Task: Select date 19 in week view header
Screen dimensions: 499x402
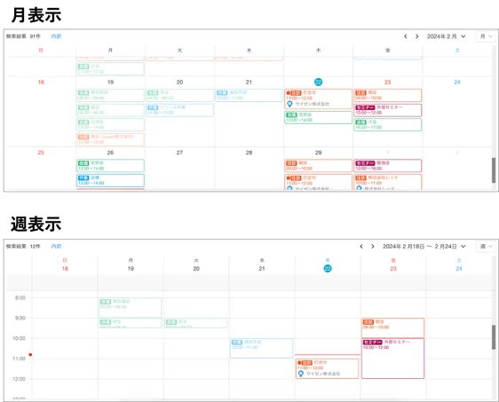Action: point(131,269)
